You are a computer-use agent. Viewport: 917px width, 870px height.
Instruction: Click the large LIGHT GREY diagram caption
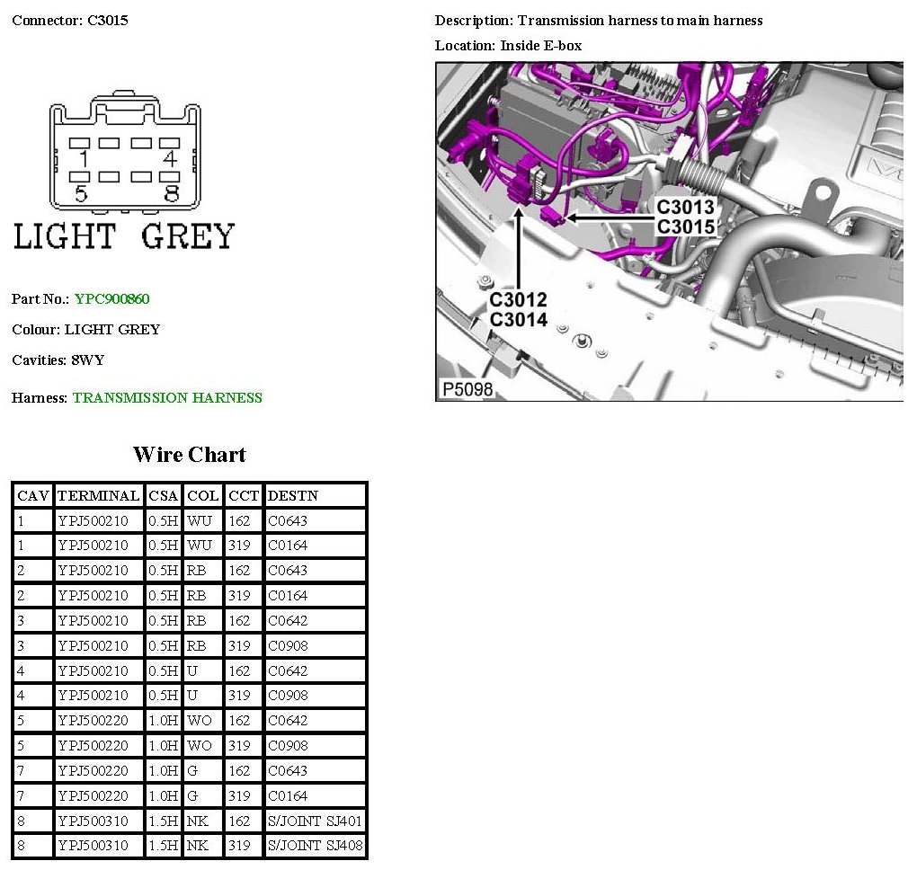pos(124,236)
